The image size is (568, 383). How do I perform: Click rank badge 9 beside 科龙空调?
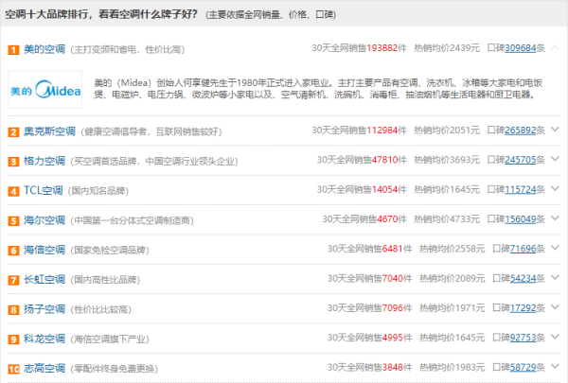[13, 339]
